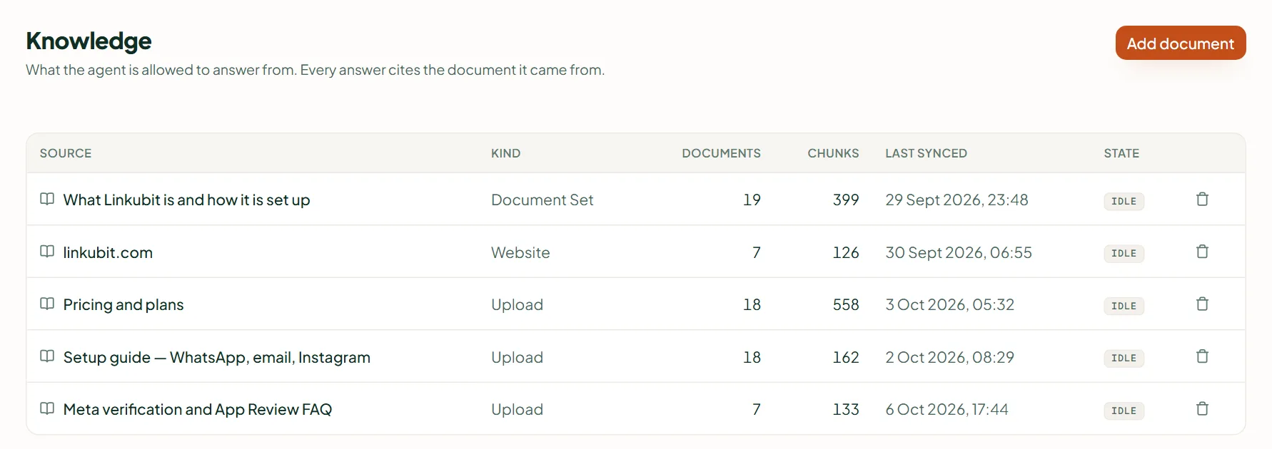Viewport: 1272px width, 449px height.
Task: Click the book icon next to Setup guide
Action: [x=47, y=356]
